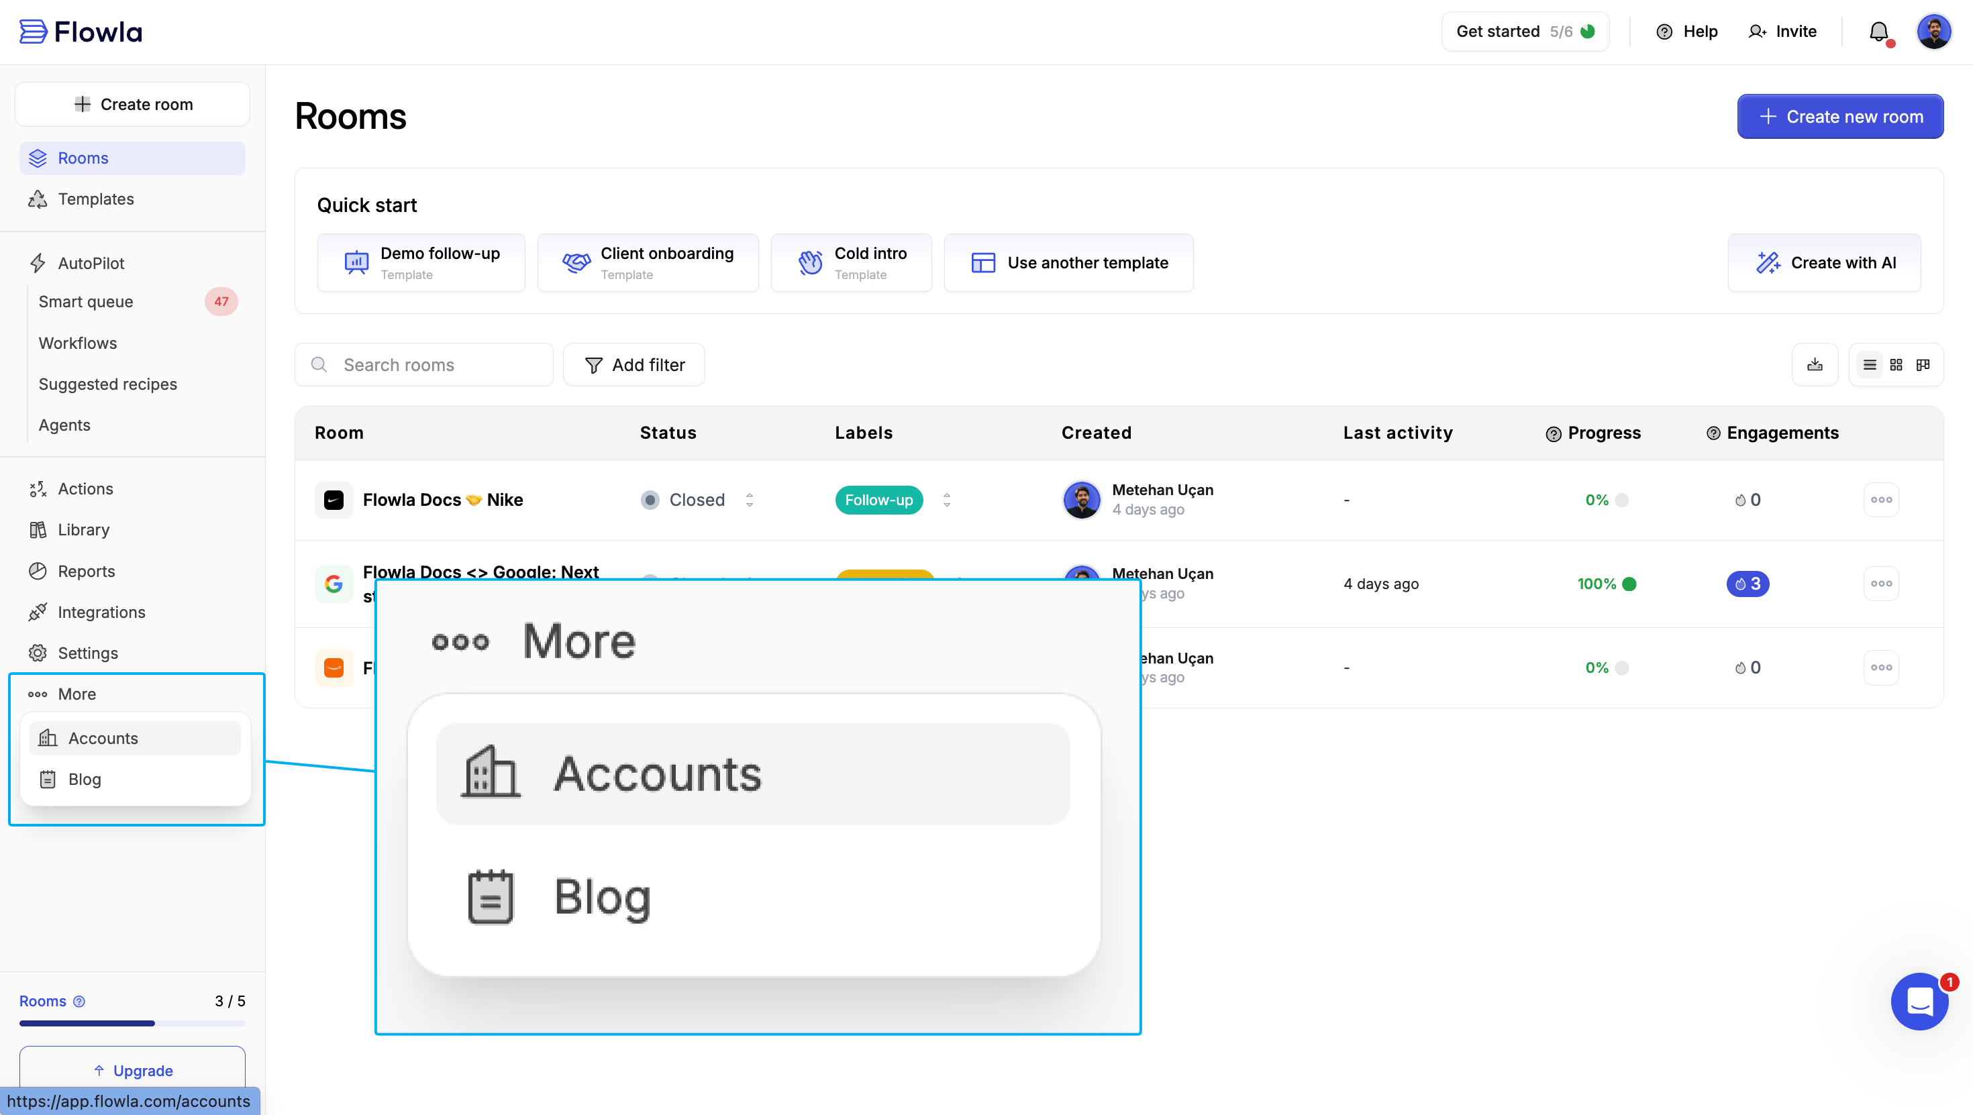
Task: Collapse the More menu in the sidebar
Action: coord(77,694)
